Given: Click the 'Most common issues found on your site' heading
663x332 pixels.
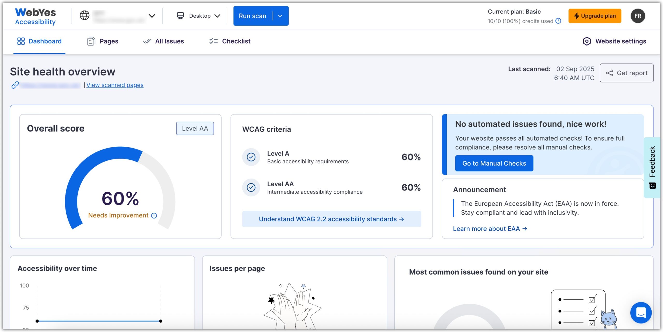Looking at the screenshot, I should pos(479,272).
